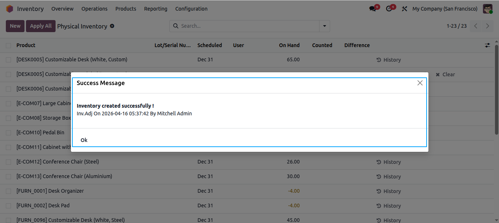Sort by the Scheduled column header

coord(209,45)
